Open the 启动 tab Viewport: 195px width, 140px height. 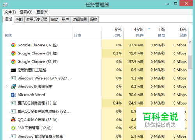55,19
